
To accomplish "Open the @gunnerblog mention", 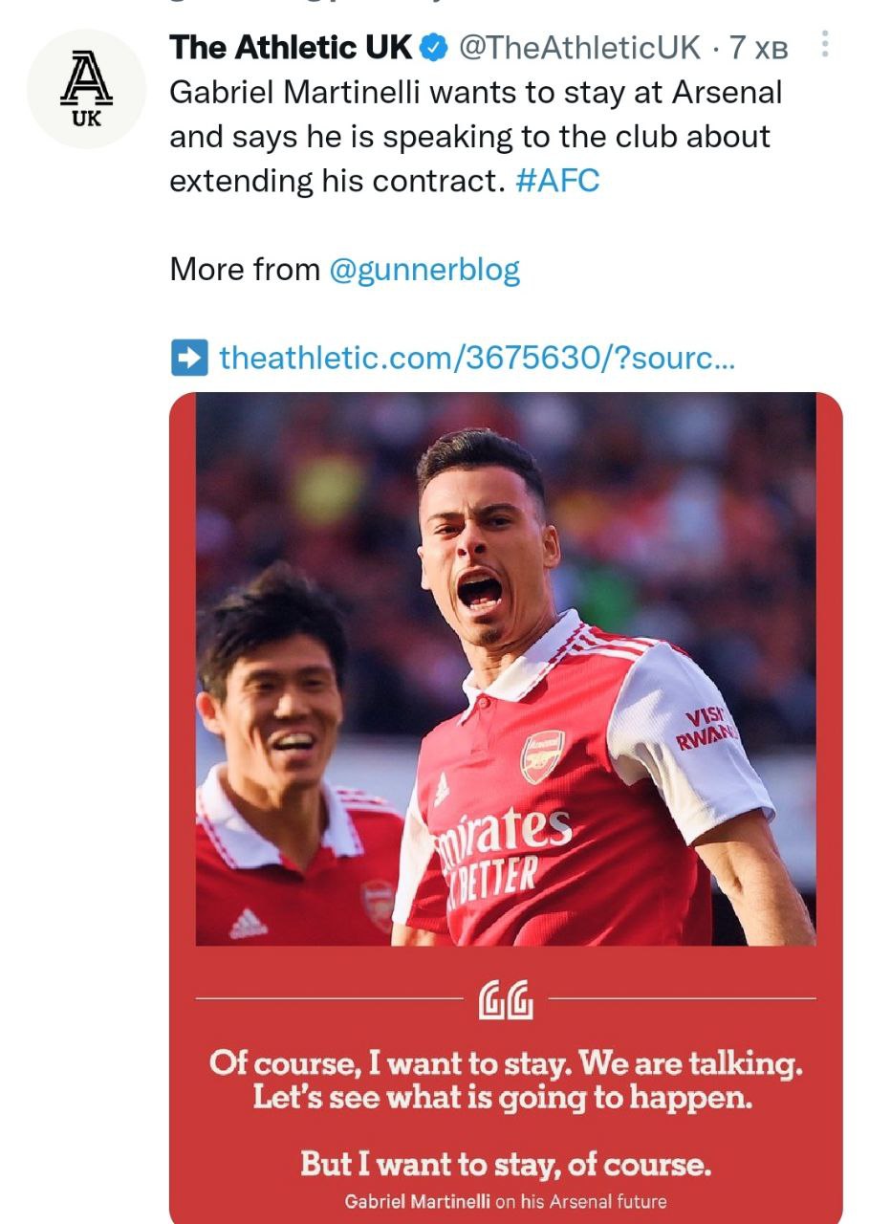I will coord(424,271).
